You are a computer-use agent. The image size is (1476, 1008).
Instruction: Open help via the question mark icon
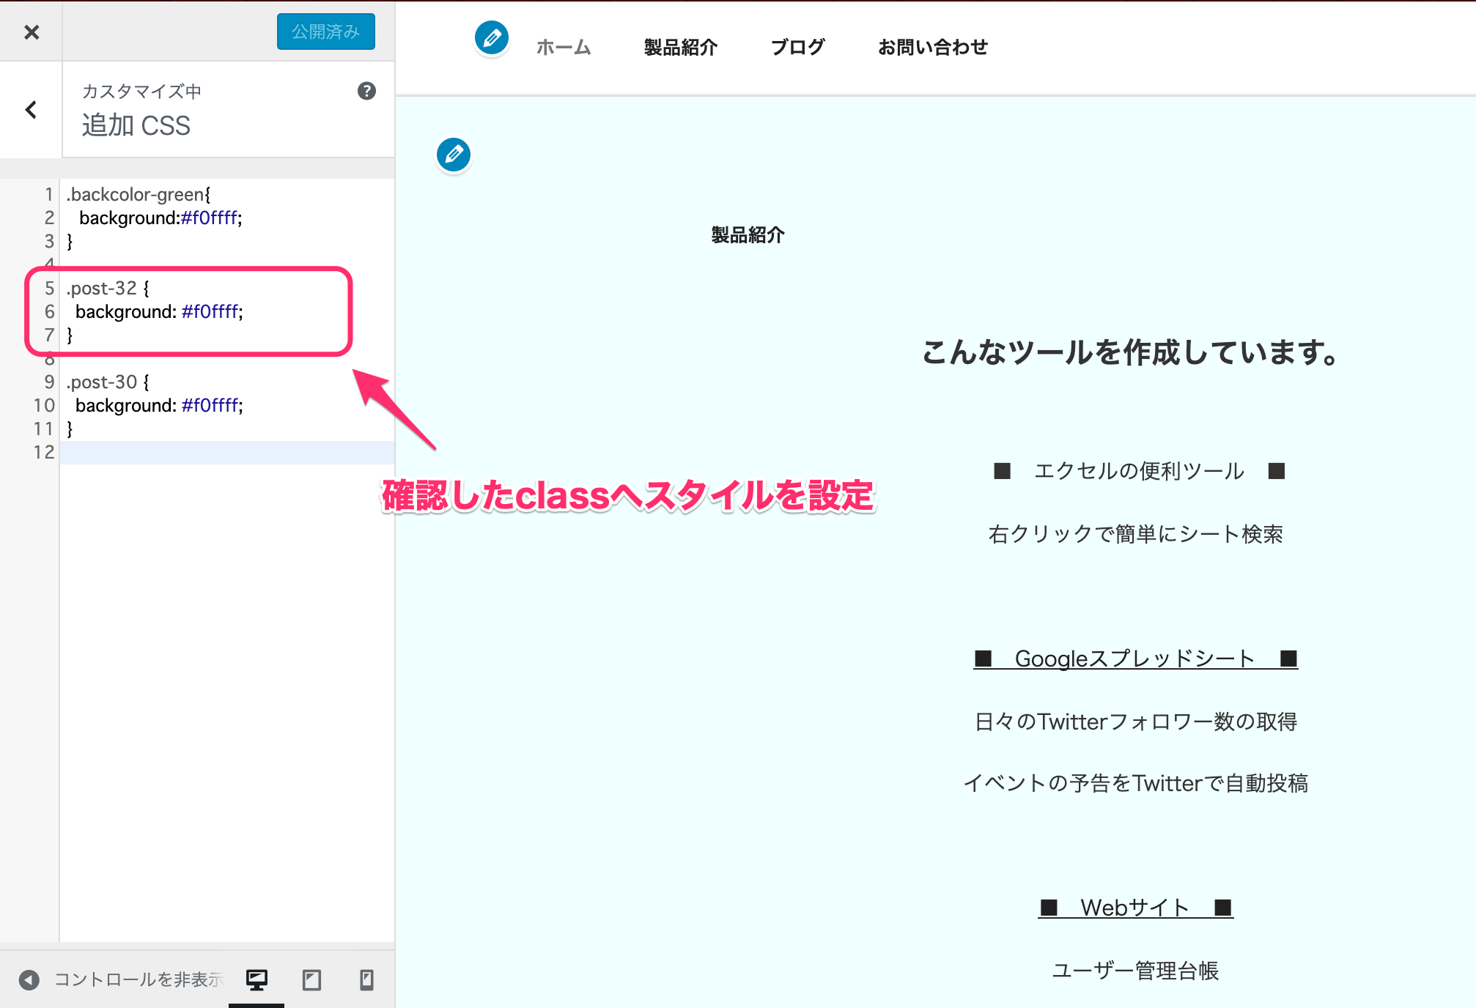[x=367, y=90]
